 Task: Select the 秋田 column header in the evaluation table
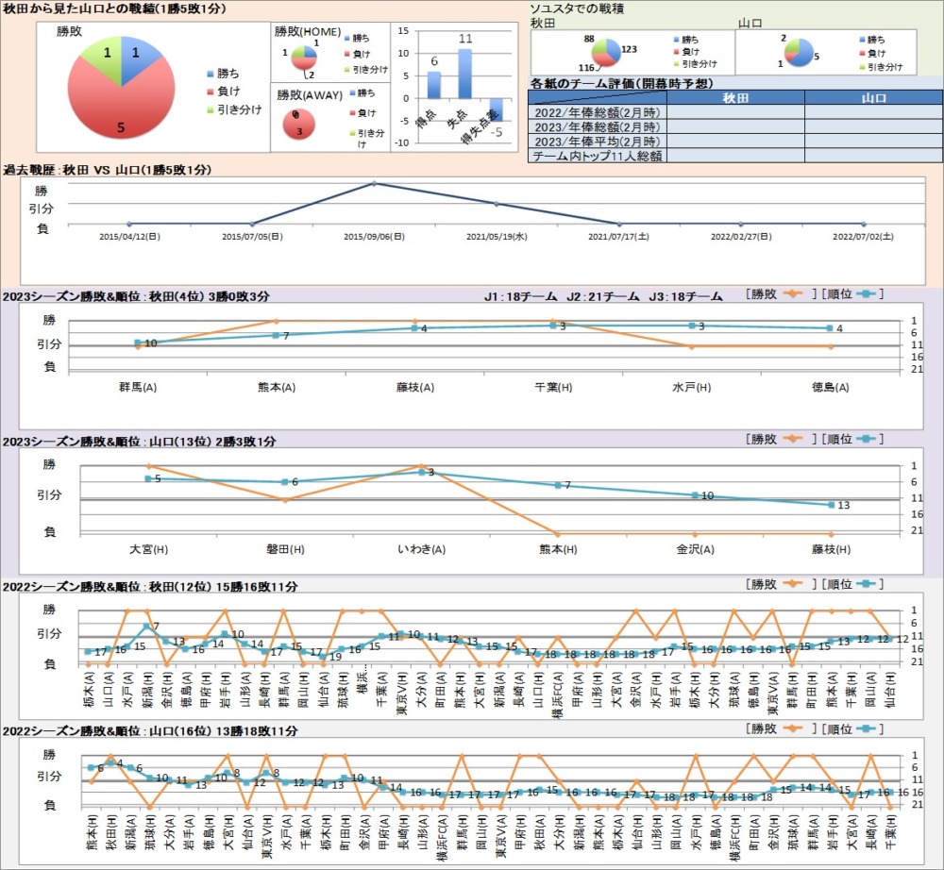click(x=735, y=98)
